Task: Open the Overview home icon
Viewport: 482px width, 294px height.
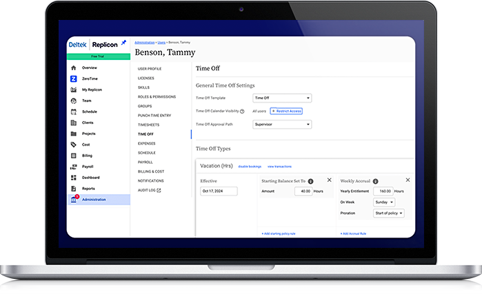Action: point(74,68)
